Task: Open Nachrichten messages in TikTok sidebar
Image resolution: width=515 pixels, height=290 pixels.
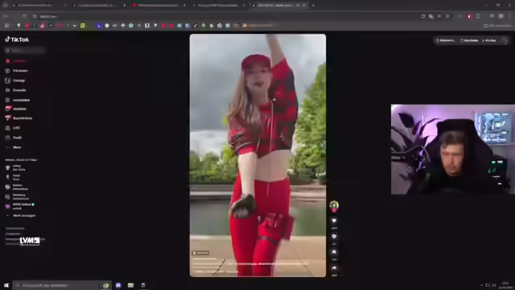Action: [x=19, y=118]
